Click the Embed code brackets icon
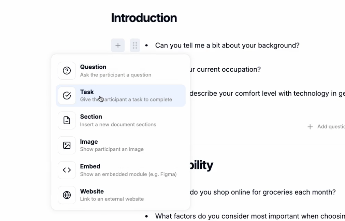 (67, 170)
